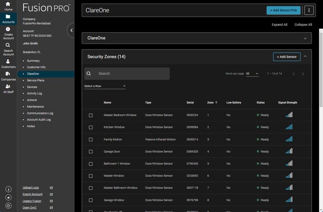The height and width of the screenshot is (212, 323).
Task: Open Service Plans menu item
Action: (x=36, y=80)
